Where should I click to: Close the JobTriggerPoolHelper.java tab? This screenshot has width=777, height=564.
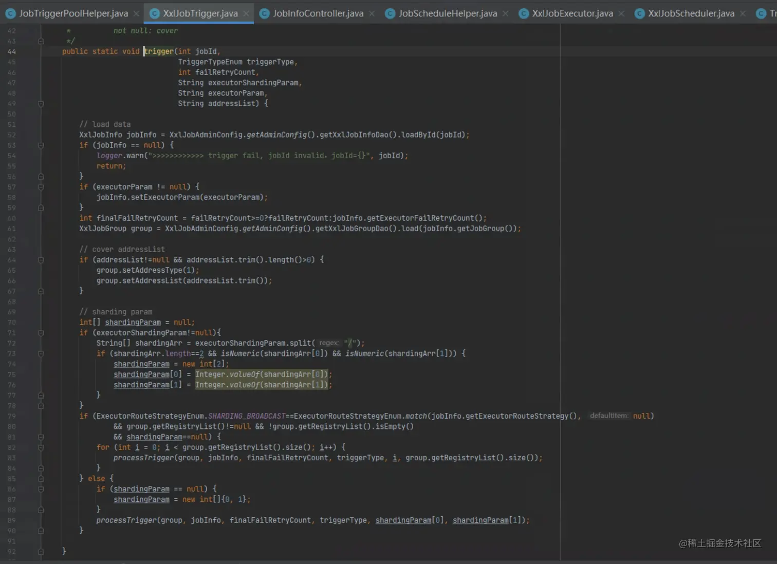136,13
